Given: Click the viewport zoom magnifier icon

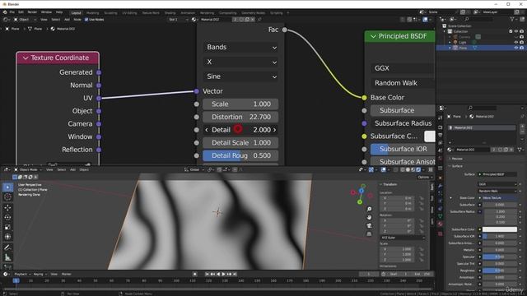Looking at the screenshot, I should coord(369,209).
